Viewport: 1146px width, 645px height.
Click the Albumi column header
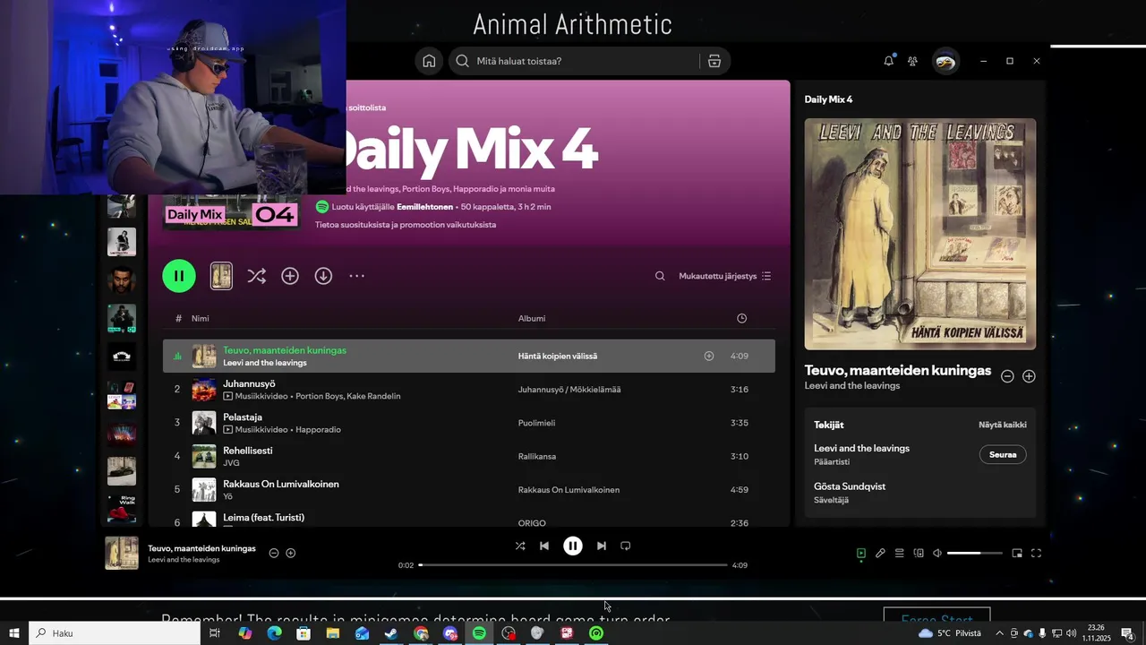532,318
